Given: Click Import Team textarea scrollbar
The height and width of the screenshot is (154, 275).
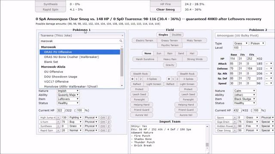Looking at the screenshot, I should pyautogui.click(x=207, y=139).
